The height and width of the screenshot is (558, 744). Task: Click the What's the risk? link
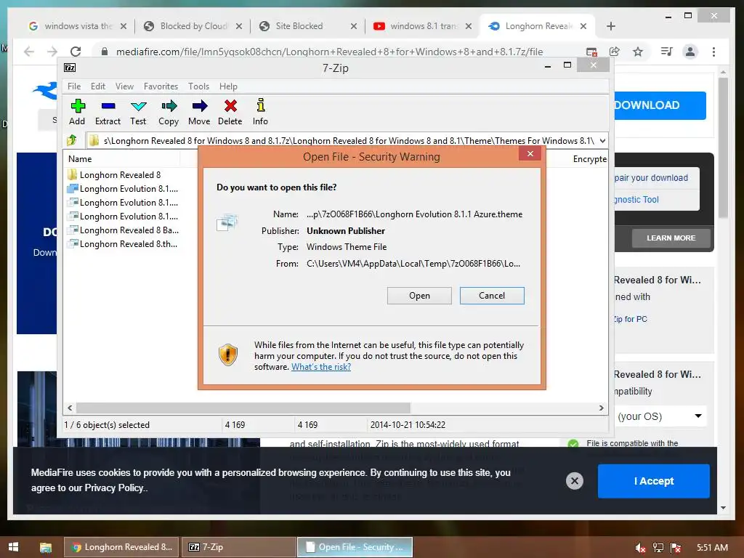pos(321,367)
